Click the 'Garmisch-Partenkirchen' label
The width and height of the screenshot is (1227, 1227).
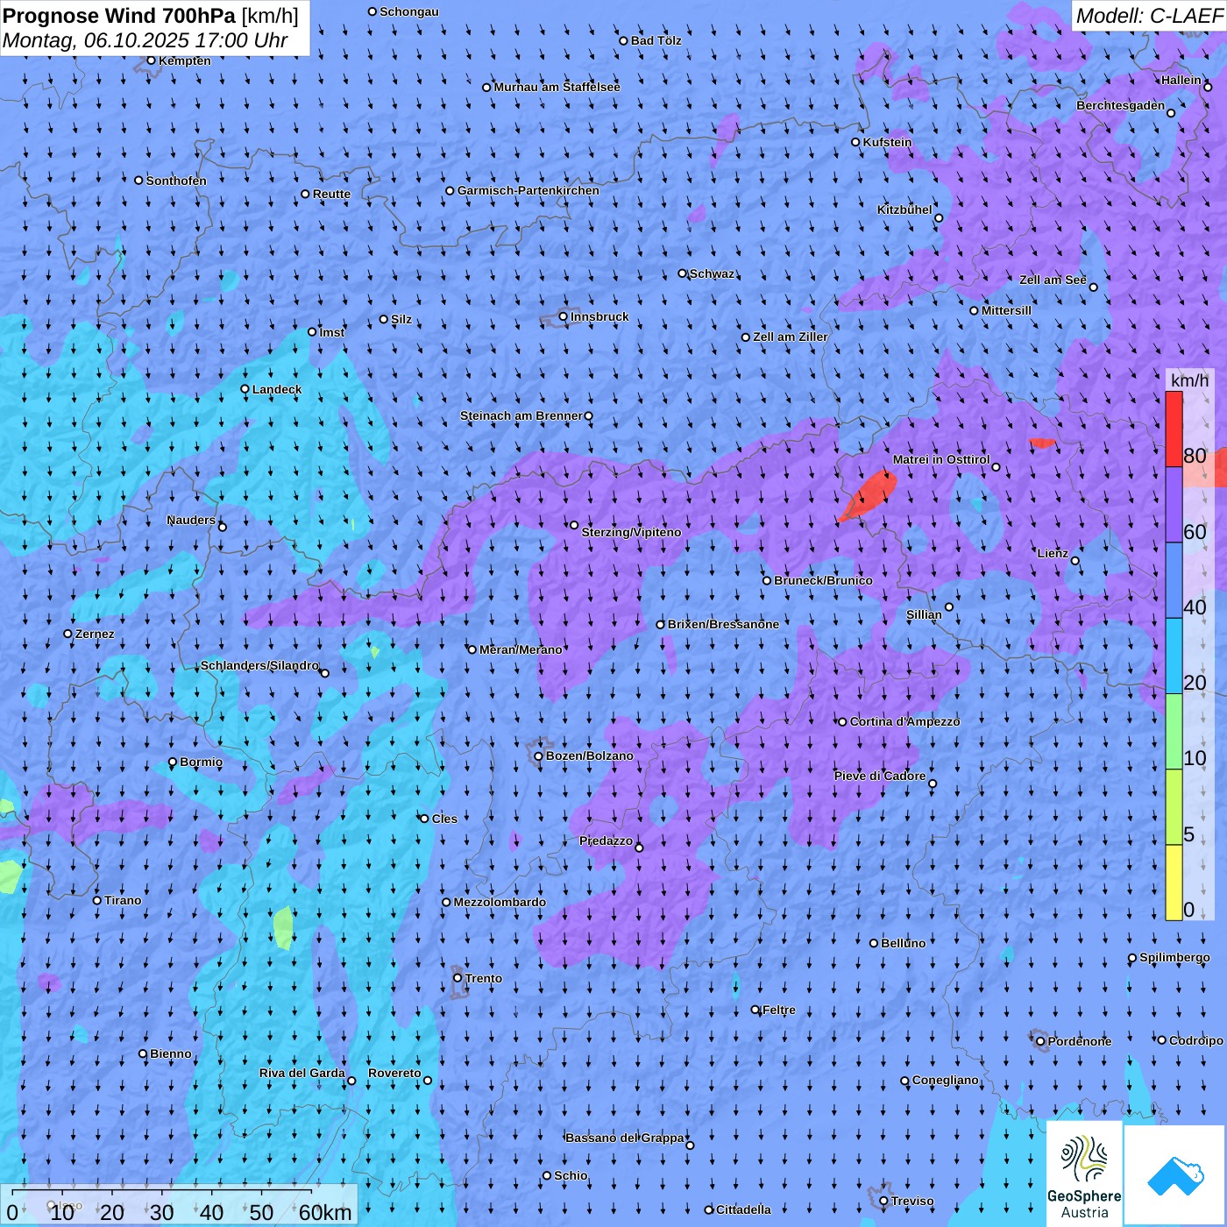pyautogui.click(x=528, y=190)
